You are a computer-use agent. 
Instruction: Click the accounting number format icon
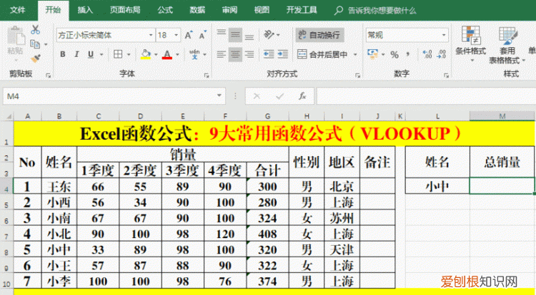point(372,54)
